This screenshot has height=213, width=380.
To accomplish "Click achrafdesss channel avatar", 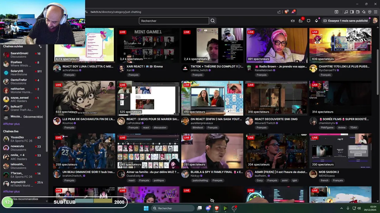I will 57,68.
